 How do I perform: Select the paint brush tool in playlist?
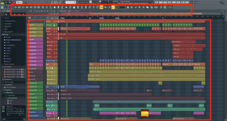tap(37, 11)
